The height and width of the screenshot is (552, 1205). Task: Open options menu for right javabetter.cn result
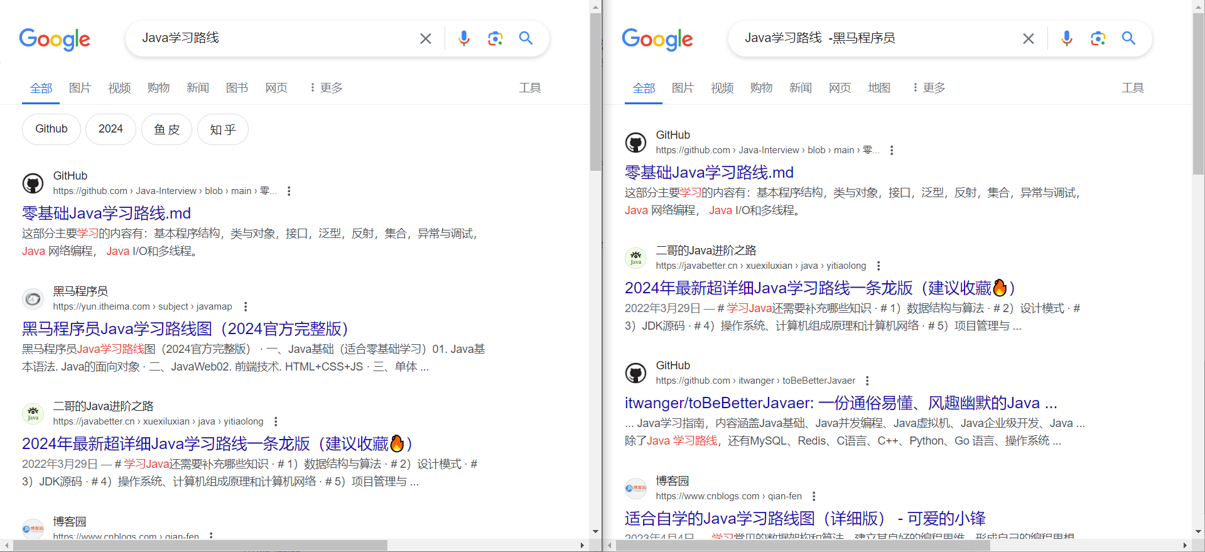[878, 266]
